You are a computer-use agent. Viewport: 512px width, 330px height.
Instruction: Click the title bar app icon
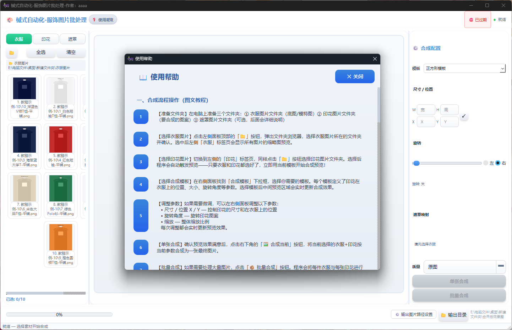pos(6,5)
